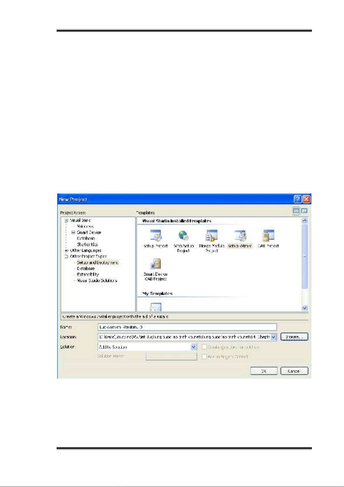Select the Setup Project template icon

click(155, 236)
